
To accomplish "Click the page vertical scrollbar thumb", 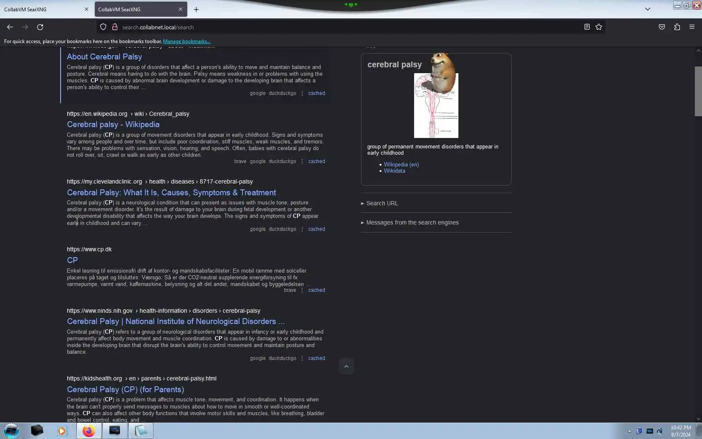I will coord(698,91).
